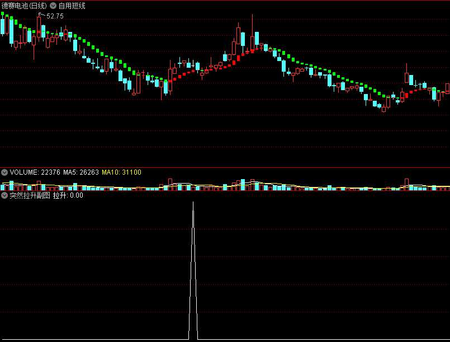The image size is (450, 342).
Task: Click the yellow MA10: 31100 value
Action: click(x=122, y=172)
